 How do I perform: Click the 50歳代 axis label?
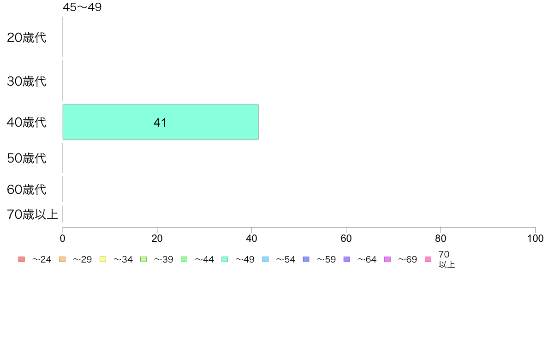tap(27, 158)
